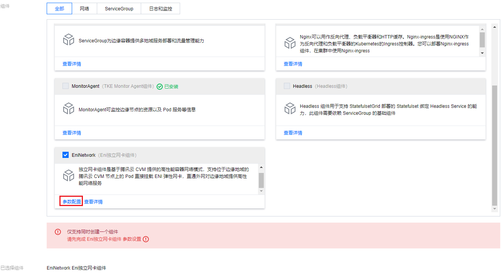Open the ServiceGroup tab

[119, 8]
